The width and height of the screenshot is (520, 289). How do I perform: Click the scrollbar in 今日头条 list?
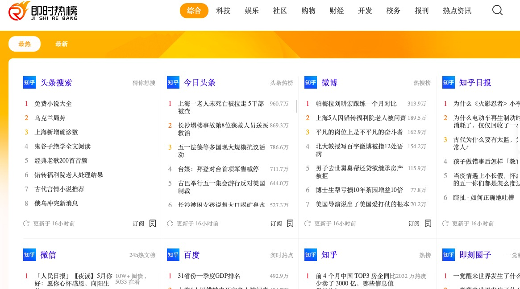pyautogui.click(x=296, y=106)
